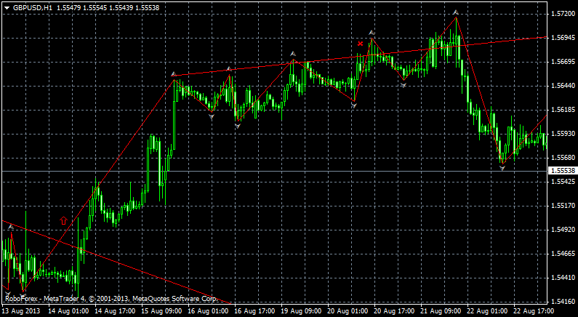Screen dimensions: 578x317
Task: Click the 13 Aug 2013 time axis label
Action: coord(21,311)
